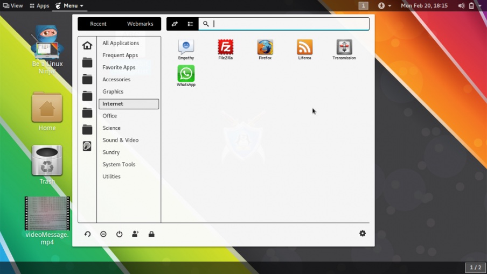
Task: Open Firefox from the Internet apps
Action: (265, 48)
